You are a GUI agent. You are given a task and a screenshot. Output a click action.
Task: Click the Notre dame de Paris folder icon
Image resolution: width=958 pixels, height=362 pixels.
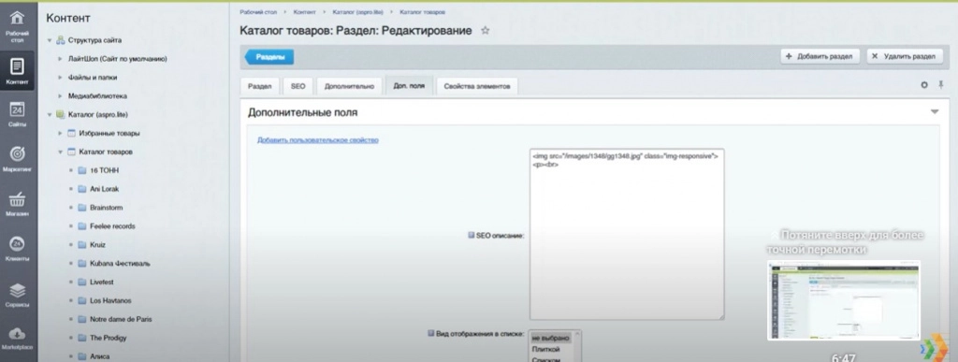coord(82,319)
